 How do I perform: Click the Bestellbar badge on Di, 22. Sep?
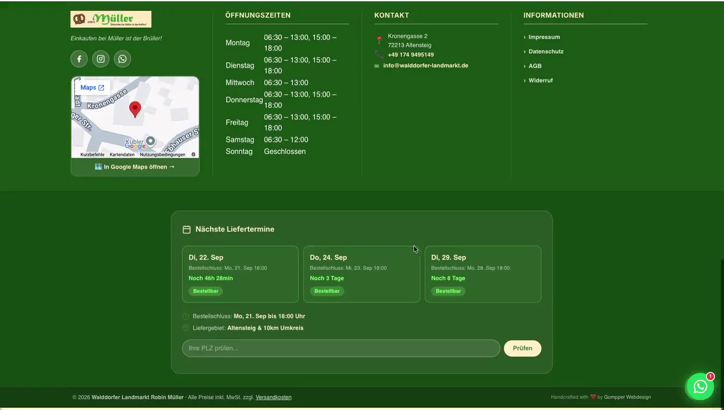[x=206, y=291]
